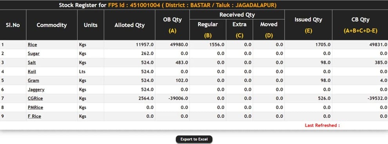Click the Moved (D) column header
The height and width of the screenshot is (144, 388).
point(269,30)
